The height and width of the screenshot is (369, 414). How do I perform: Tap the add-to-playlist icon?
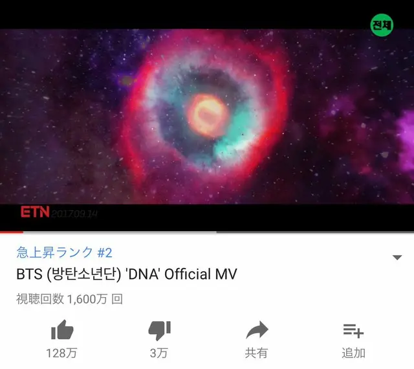tap(353, 331)
